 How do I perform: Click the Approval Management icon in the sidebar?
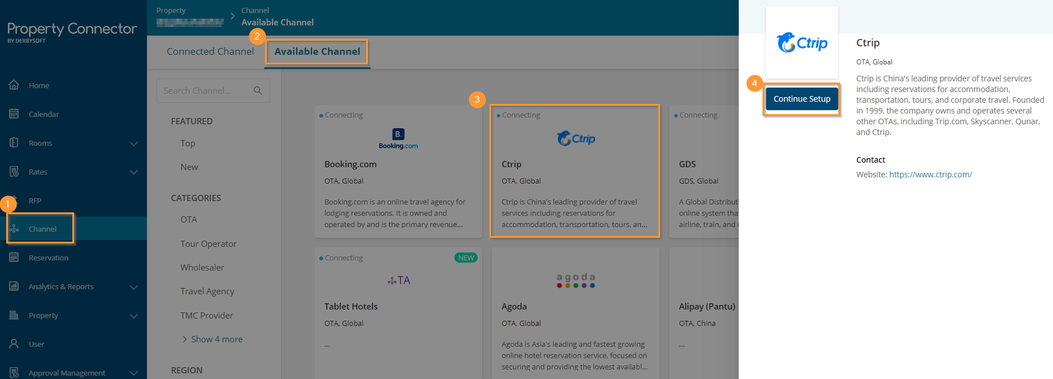pos(14,373)
